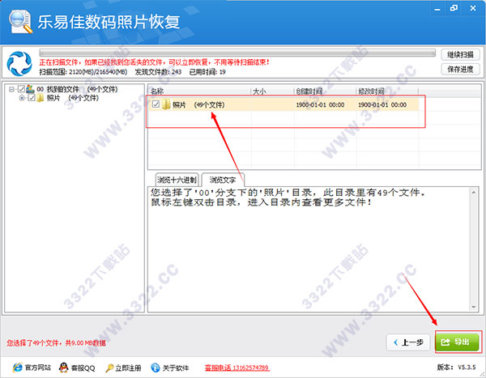This screenshot has width=486, height=378.
Task: Go back with the 上一步 button
Action: (408, 342)
